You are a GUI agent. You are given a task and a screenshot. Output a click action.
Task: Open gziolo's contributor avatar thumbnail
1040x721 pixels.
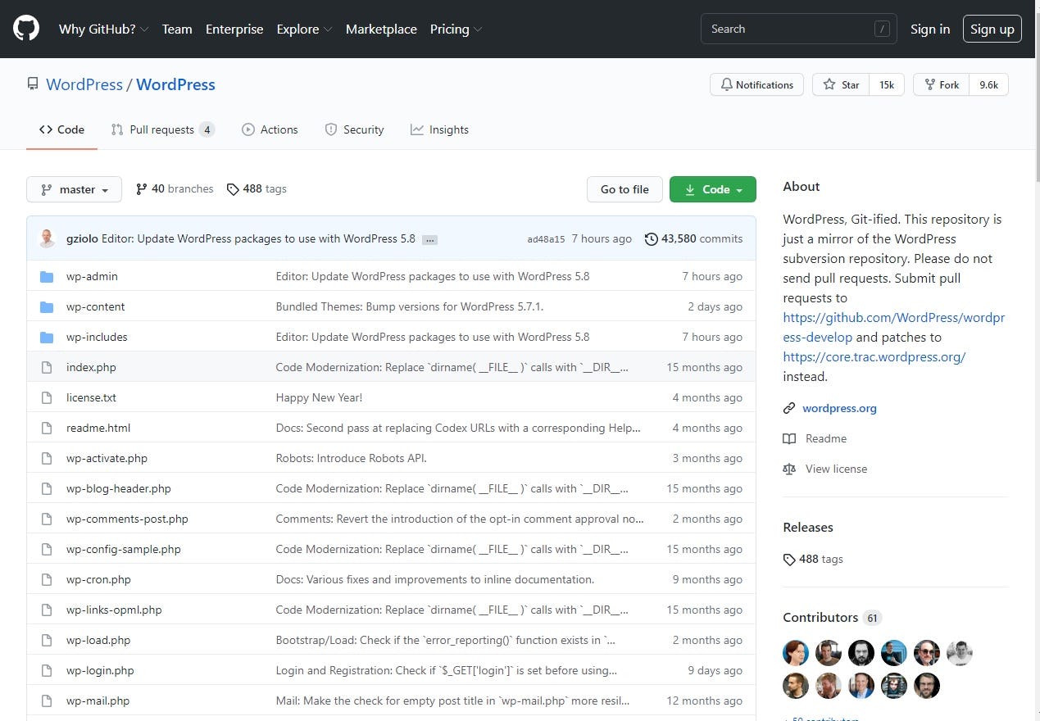point(47,238)
